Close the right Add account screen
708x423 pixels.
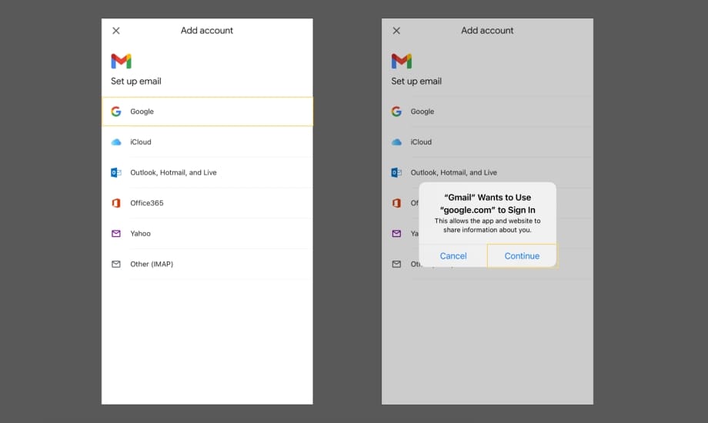click(x=396, y=31)
